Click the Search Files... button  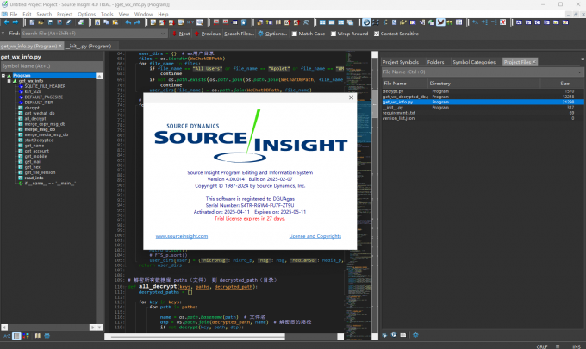240,34
